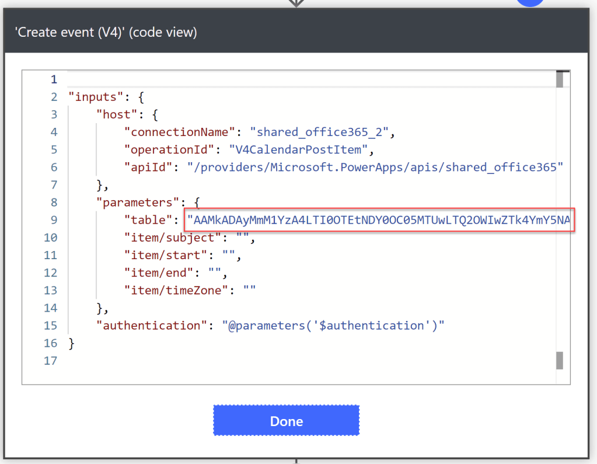Click the editor scrollbar thumb at top
Image resolution: width=597 pixels, height=464 pixels.
(559, 79)
